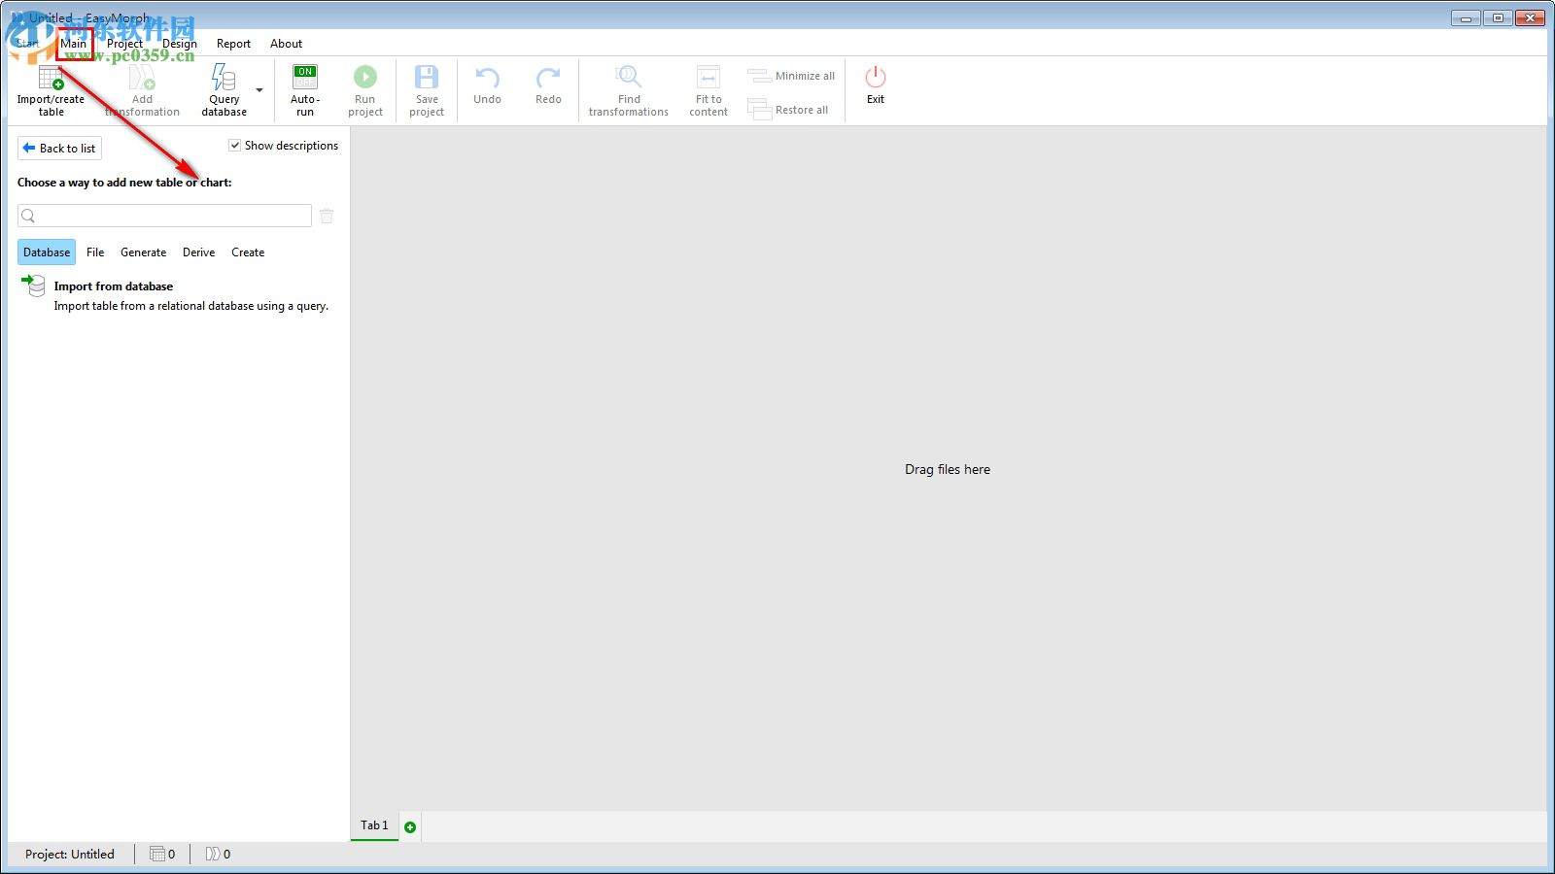Click the Import/create table icon
This screenshot has height=874, width=1555.
coord(51,78)
